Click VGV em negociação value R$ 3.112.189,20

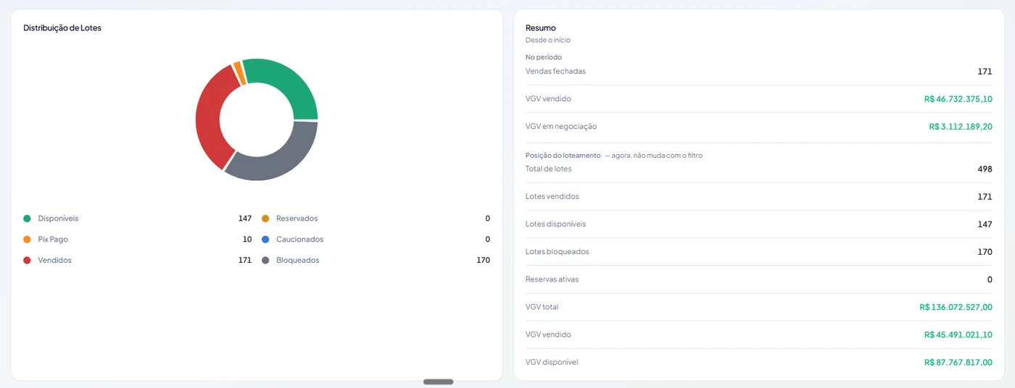(x=961, y=127)
